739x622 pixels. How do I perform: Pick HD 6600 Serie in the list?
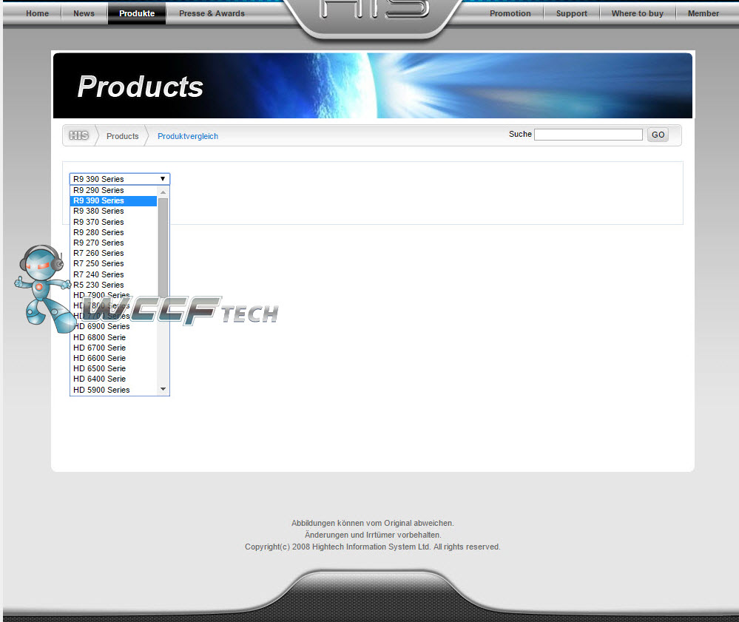pyautogui.click(x=114, y=358)
